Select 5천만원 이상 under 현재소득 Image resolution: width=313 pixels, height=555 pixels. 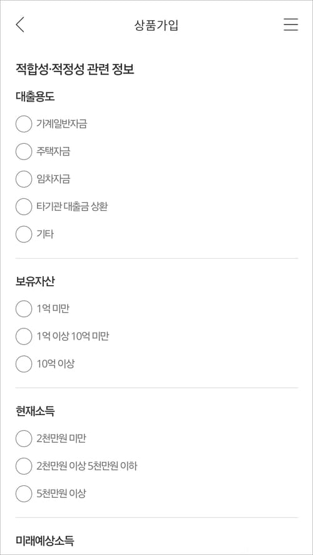[24, 493]
